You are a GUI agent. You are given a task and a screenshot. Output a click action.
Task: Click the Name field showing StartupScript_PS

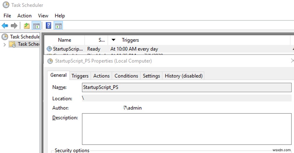[186, 88]
